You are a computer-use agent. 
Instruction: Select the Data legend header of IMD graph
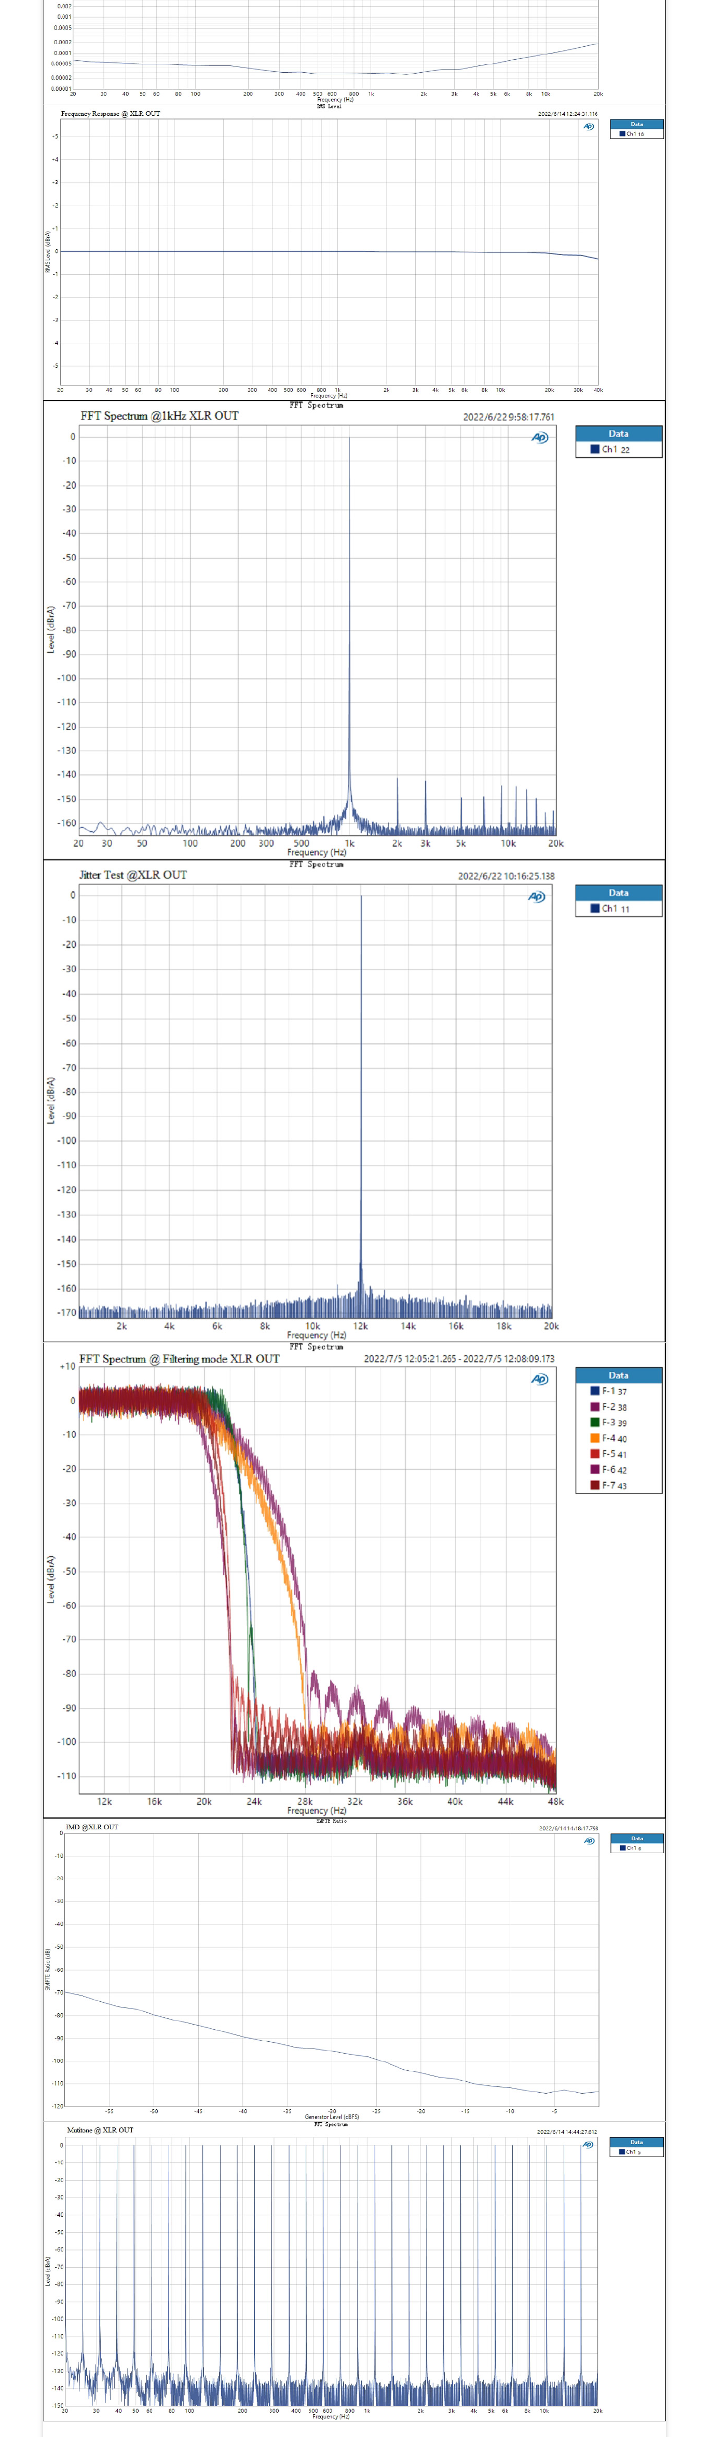point(636,1838)
